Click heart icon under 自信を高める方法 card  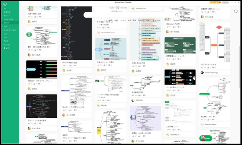coord(144,66)
